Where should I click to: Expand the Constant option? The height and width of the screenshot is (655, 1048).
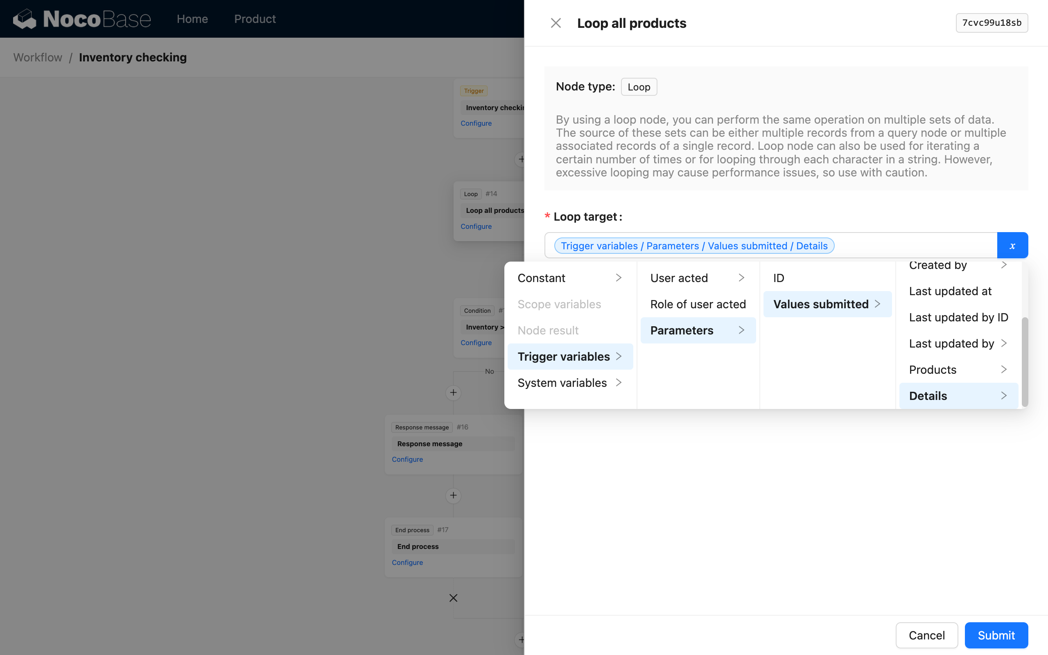(x=569, y=278)
